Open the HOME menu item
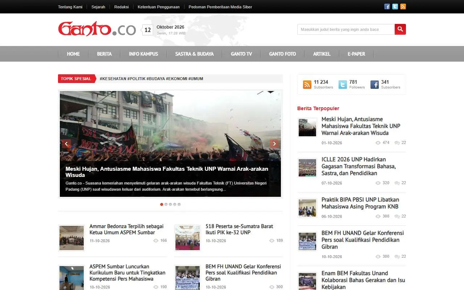The image size is (464, 290). coord(73,54)
